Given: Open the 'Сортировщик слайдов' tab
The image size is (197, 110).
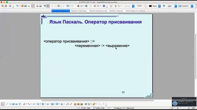Looking at the screenshot, I should point(135,11).
